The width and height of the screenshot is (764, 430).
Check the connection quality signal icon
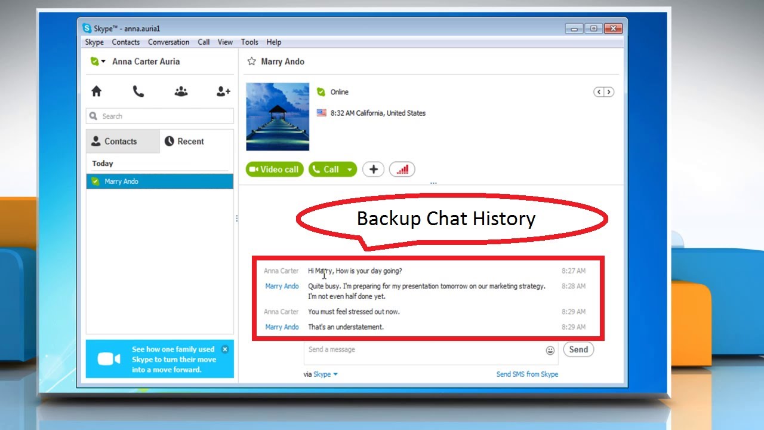click(402, 170)
